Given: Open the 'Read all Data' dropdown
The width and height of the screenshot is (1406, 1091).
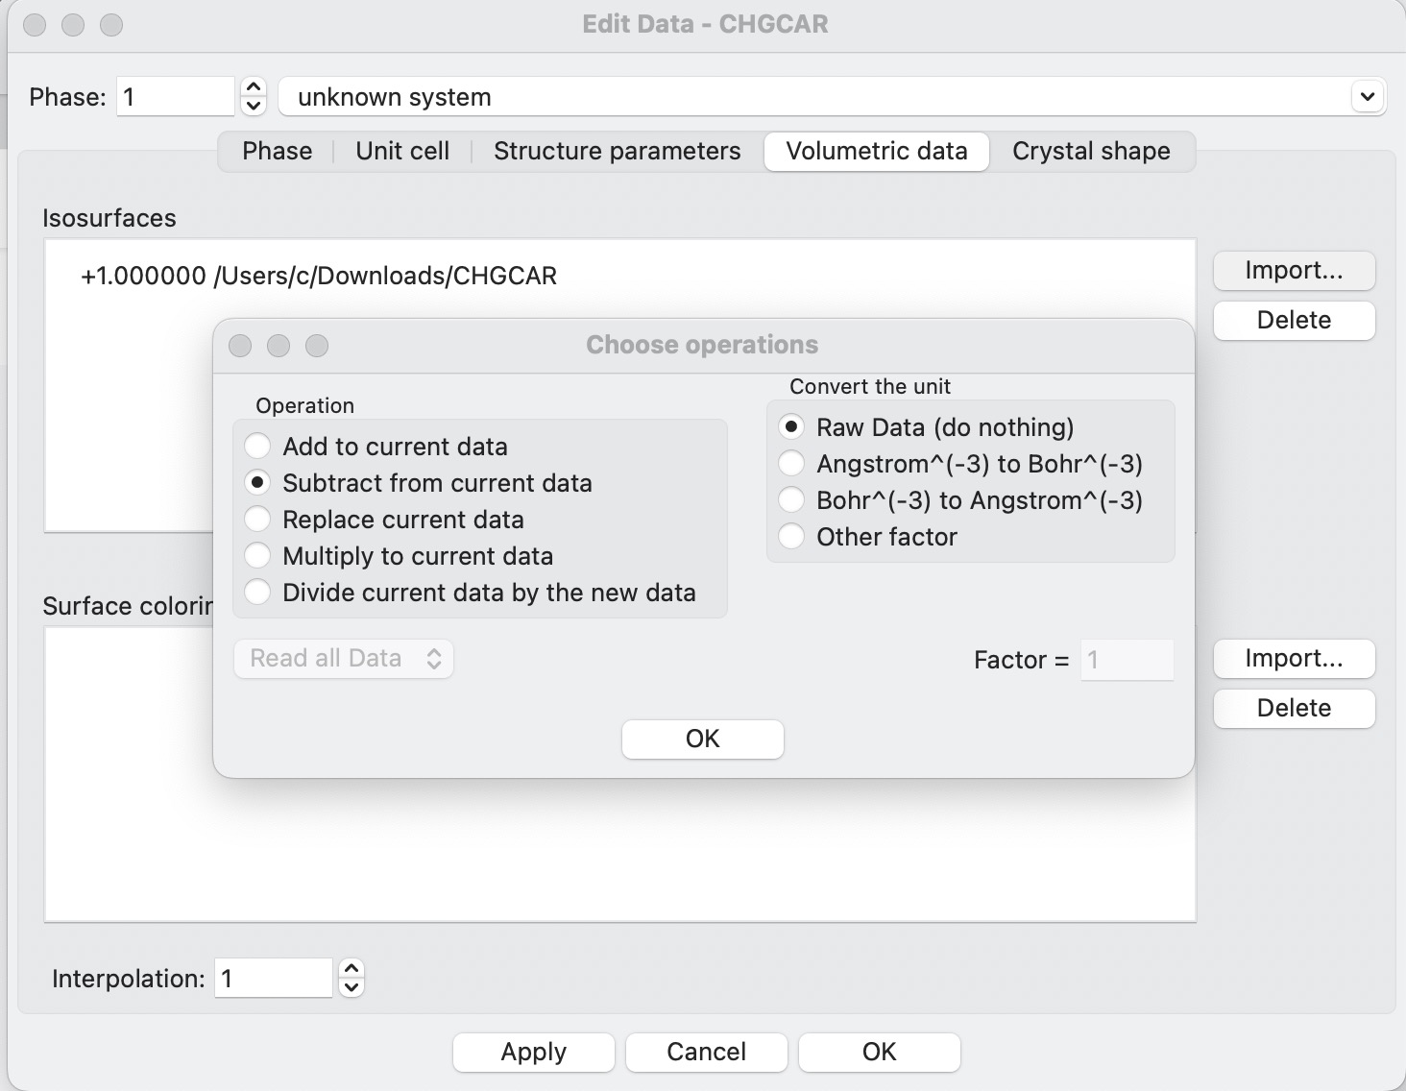Looking at the screenshot, I should coord(343,659).
